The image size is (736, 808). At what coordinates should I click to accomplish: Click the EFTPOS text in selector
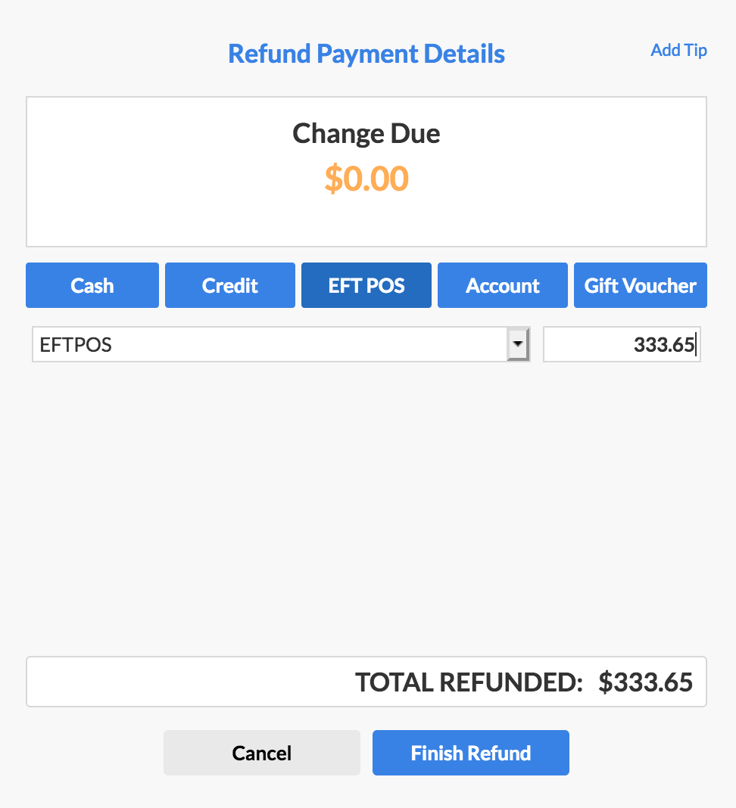pyautogui.click(x=76, y=345)
